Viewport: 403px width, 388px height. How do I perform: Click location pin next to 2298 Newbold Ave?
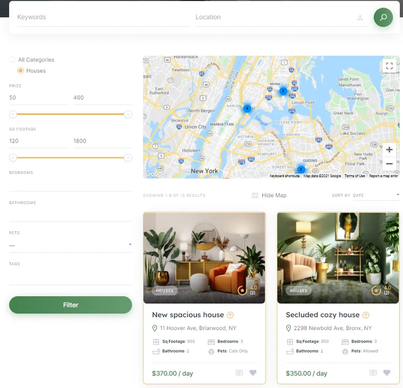pos(289,328)
